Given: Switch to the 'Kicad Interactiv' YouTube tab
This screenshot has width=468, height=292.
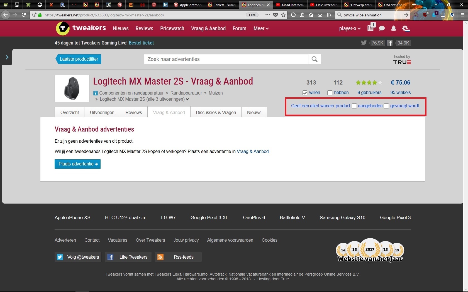Looking at the screenshot, I should (290, 5).
